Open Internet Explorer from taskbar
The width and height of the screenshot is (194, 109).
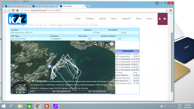[x=12, y=106]
